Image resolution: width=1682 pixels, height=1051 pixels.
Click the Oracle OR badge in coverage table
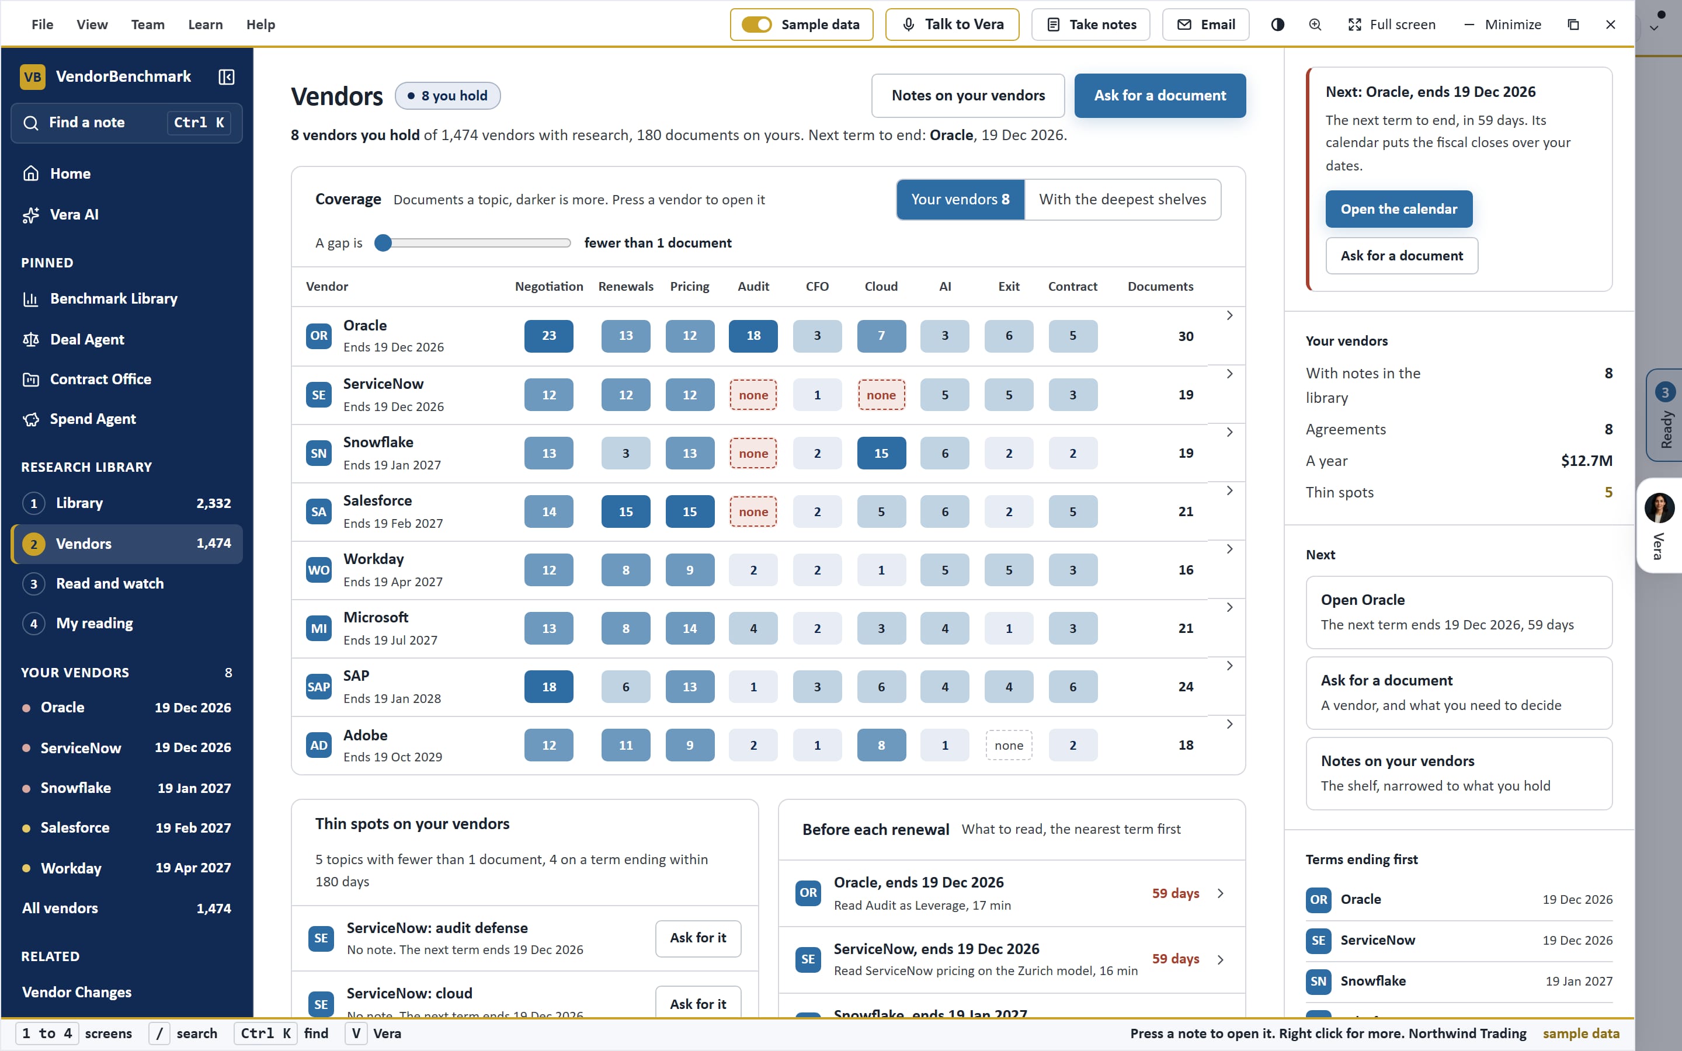pos(319,336)
